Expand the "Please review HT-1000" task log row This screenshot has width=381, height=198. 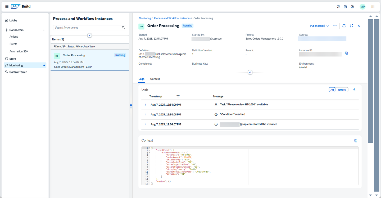pos(146,105)
